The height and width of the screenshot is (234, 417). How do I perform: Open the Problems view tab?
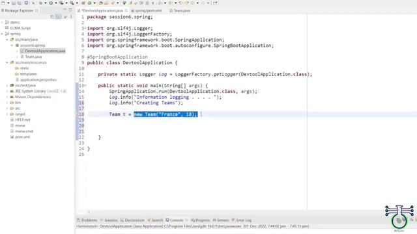coord(87,220)
